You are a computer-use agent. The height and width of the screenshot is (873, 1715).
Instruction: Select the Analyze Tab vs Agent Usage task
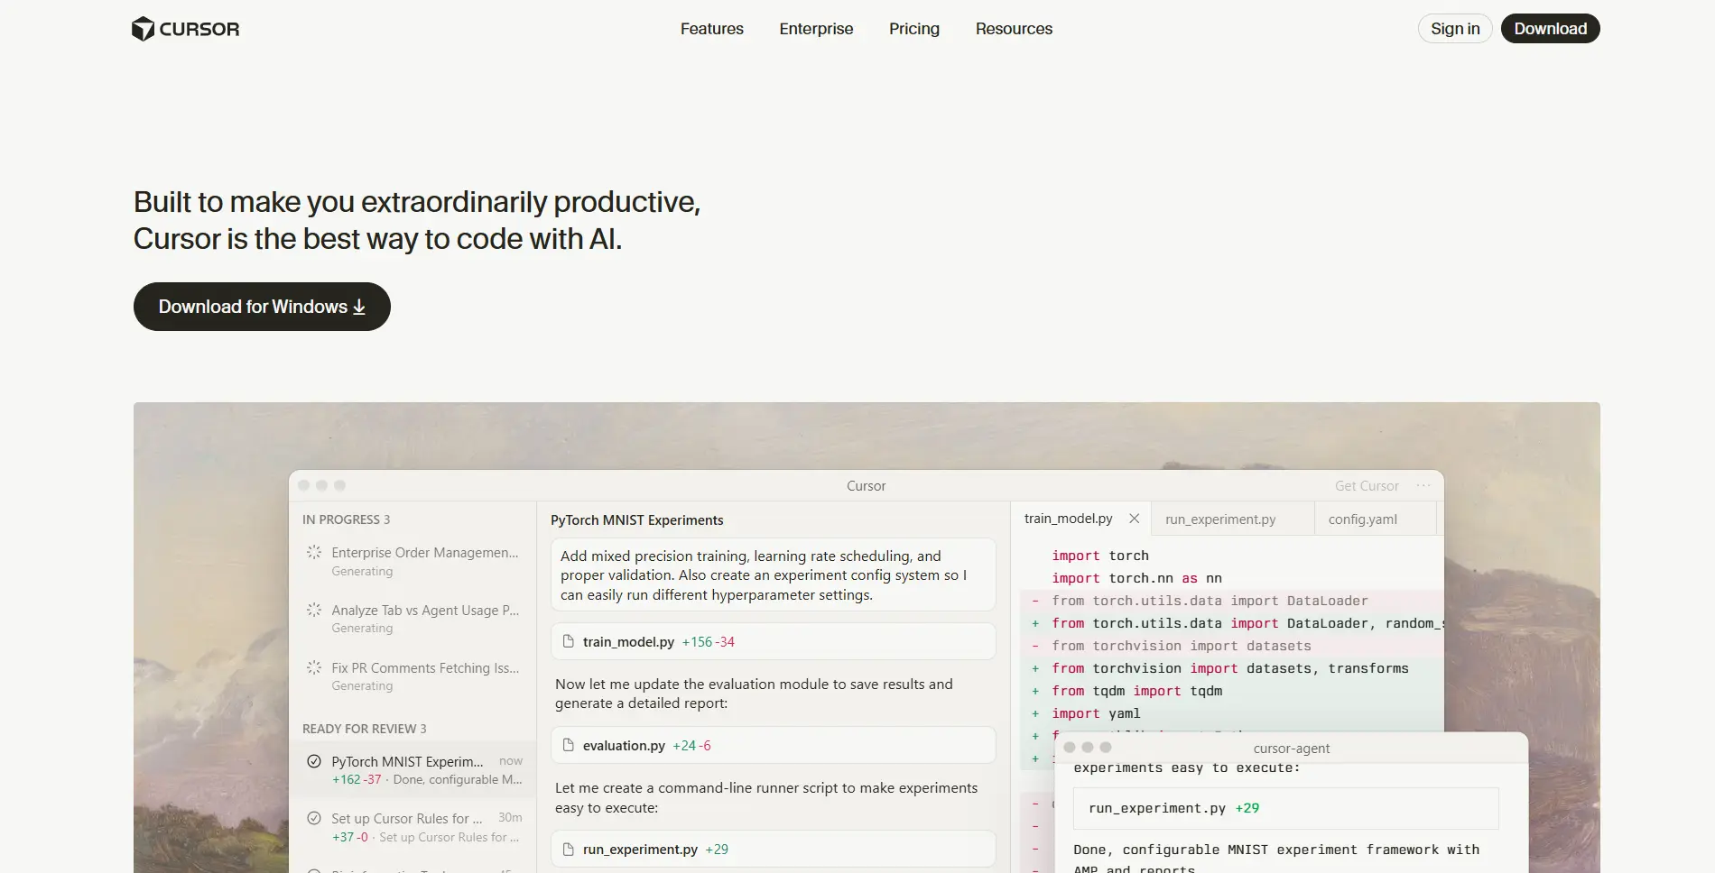[x=425, y=610]
